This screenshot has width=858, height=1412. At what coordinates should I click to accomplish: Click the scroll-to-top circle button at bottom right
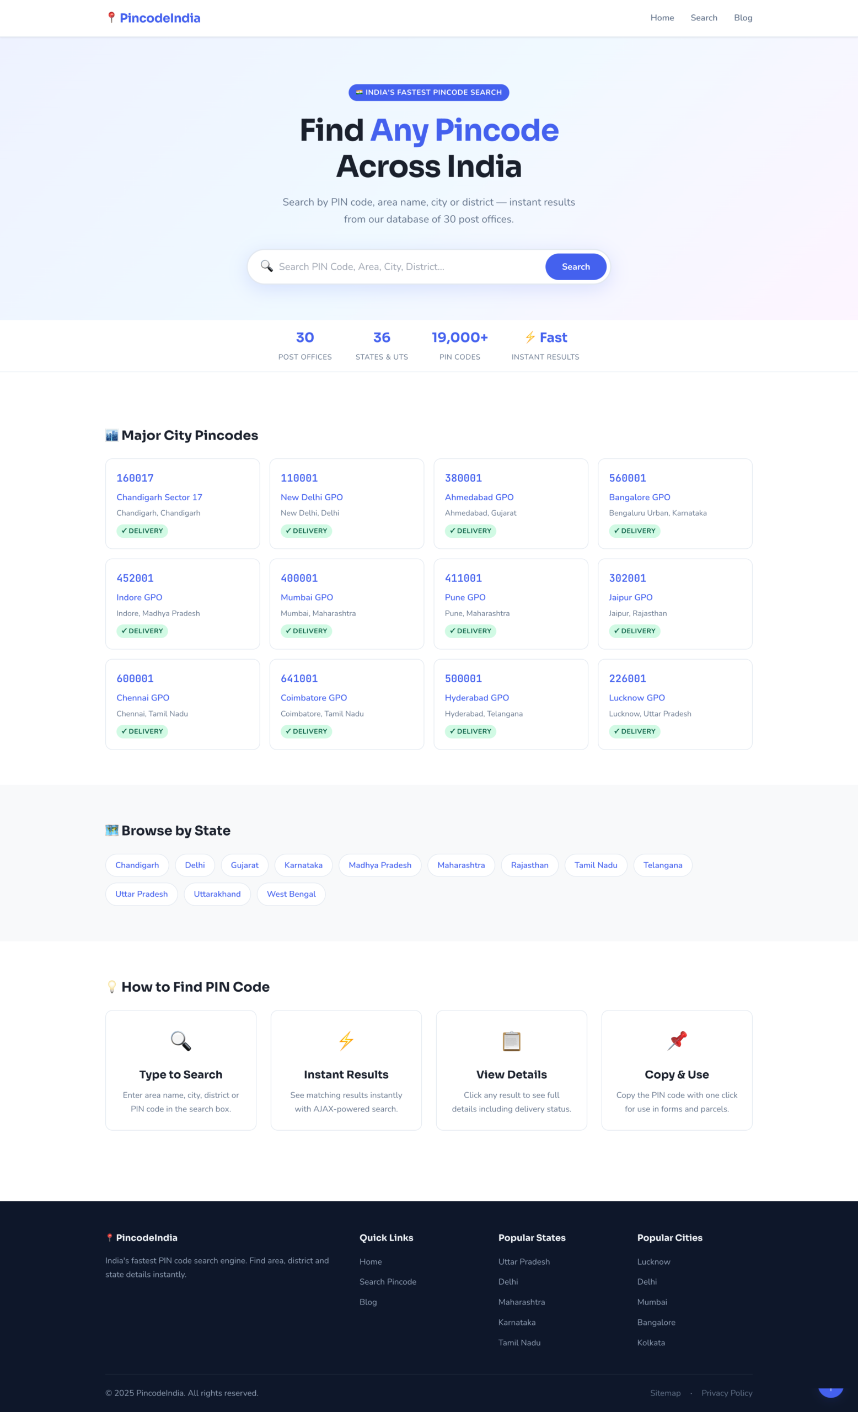pos(830,1392)
